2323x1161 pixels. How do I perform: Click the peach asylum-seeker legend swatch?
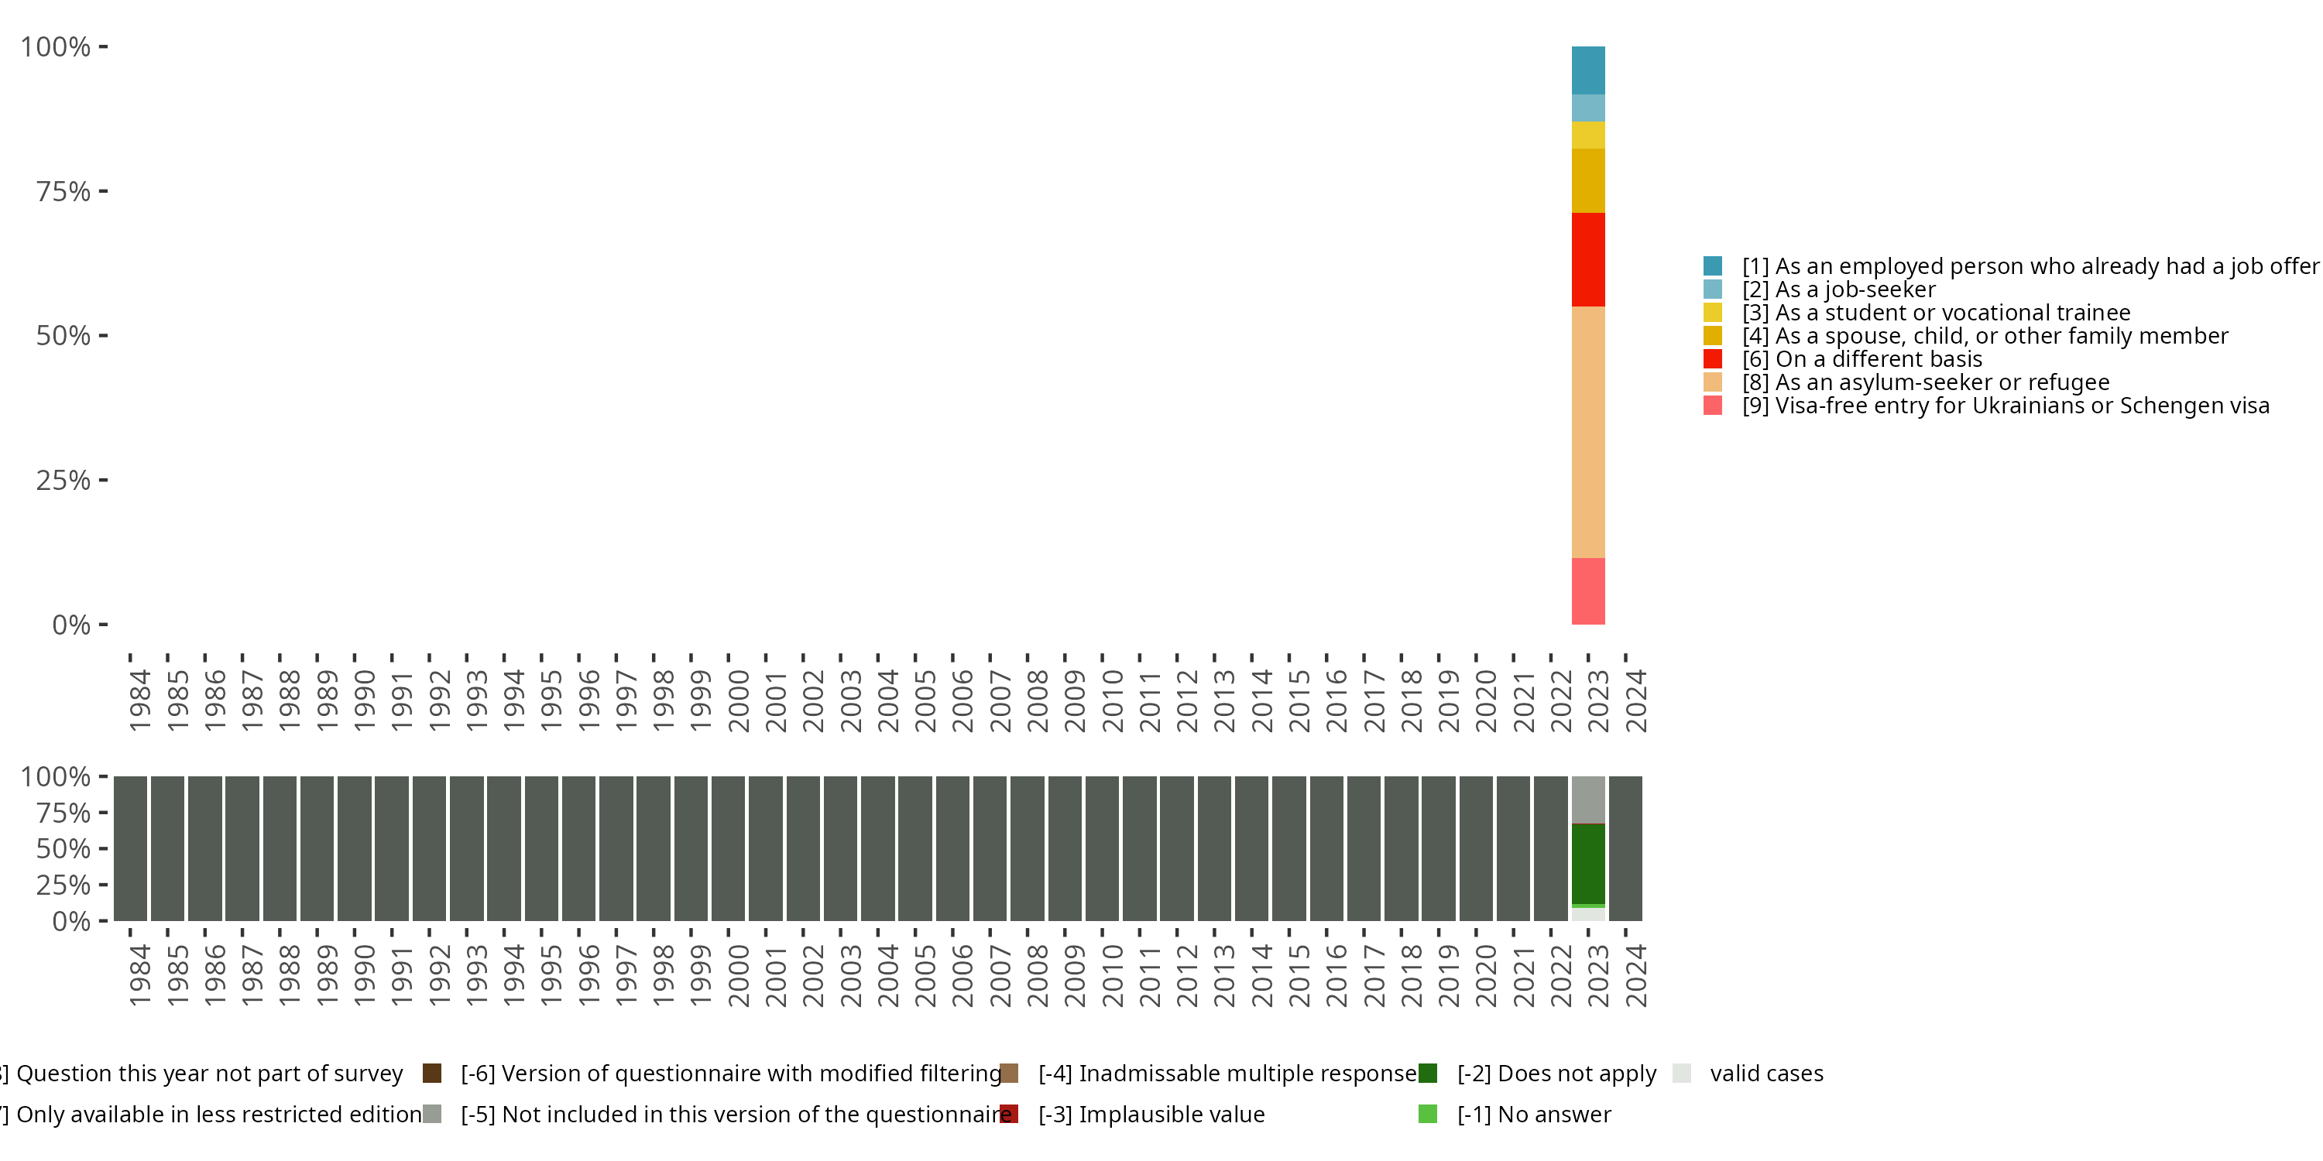1713,382
